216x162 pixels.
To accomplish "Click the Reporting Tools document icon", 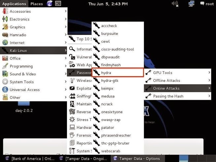I will click(x=72, y=143).
